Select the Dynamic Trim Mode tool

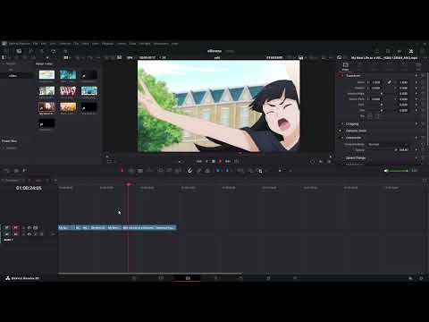140,171
